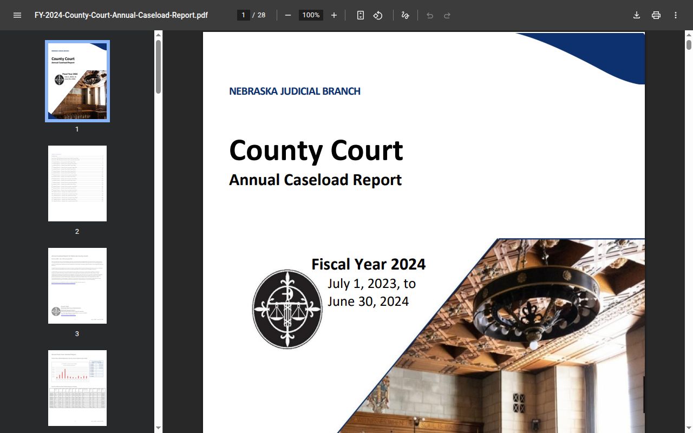This screenshot has height=433, width=693.
Task: Click the judicial branch seal on the page
Action: click(287, 309)
